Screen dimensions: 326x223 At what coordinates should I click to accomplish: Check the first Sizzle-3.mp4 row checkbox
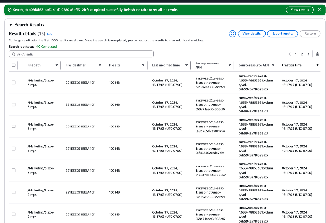pyautogui.click(x=13, y=84)
